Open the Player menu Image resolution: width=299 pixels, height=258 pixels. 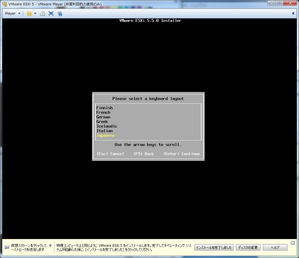(x=13, y=13)
